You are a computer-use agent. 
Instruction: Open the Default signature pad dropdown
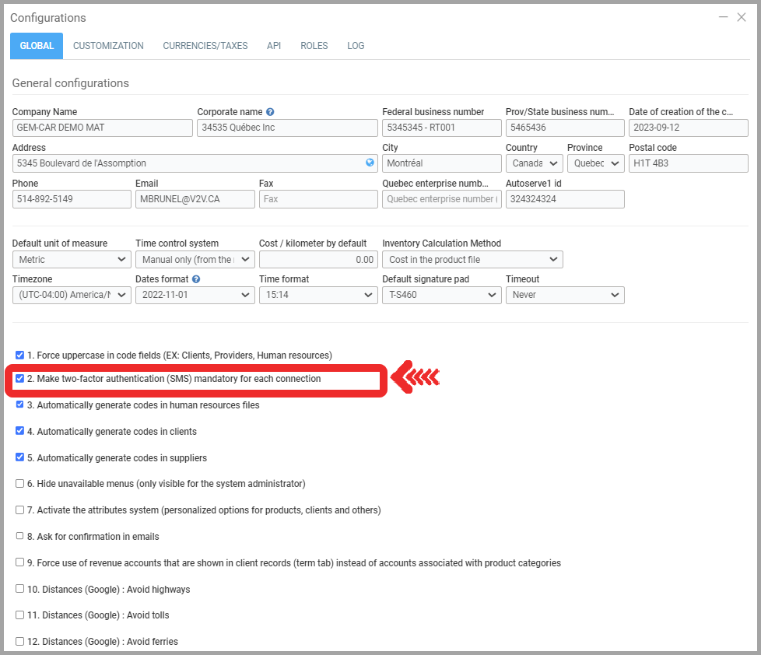coord(441,296)
